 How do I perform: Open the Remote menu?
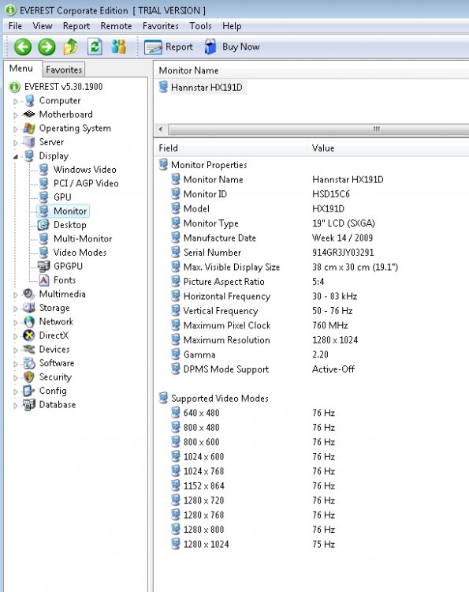[x=116, y=26]
